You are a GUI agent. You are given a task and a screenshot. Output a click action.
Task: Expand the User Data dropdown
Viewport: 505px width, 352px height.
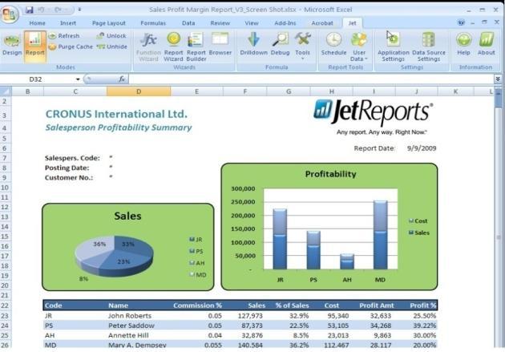[359, 47]
